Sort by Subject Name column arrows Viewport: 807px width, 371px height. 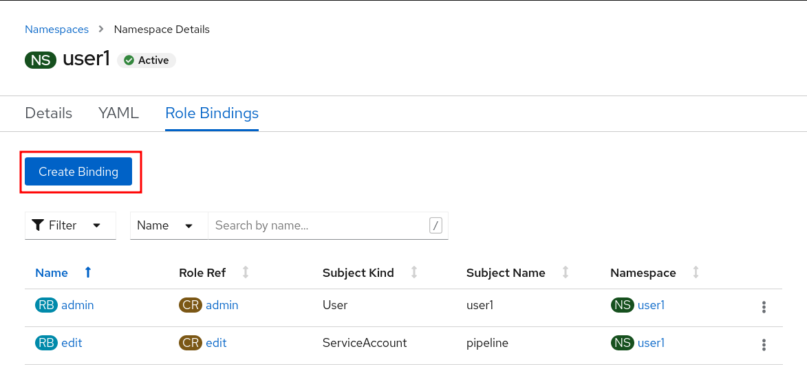565,273
